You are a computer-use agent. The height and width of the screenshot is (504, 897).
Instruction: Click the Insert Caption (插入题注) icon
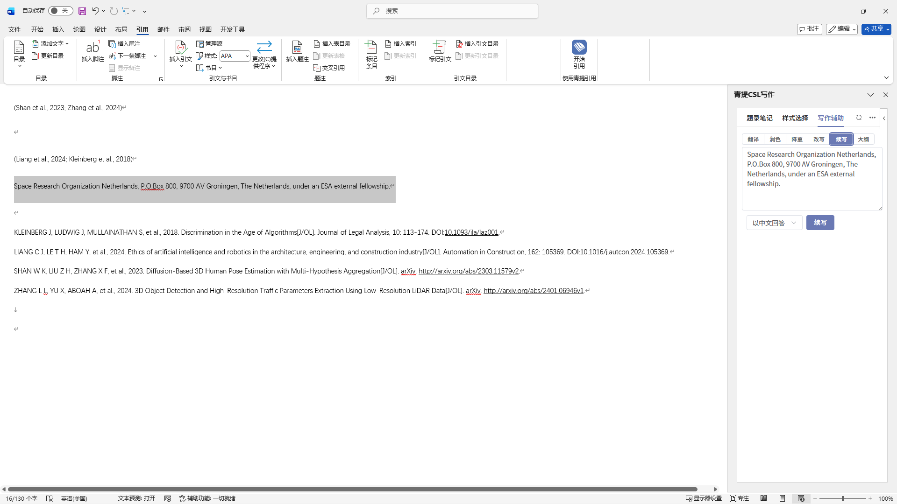(297, 48)
